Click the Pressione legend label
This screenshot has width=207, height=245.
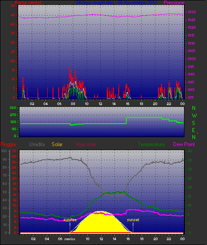[x=174, y=3]
